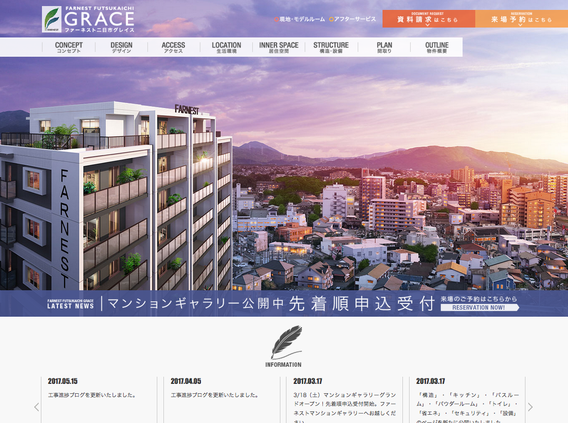Open the LOCATION 生活環境 menu
This screenshot has width=568, height=423.
point(226,47)
